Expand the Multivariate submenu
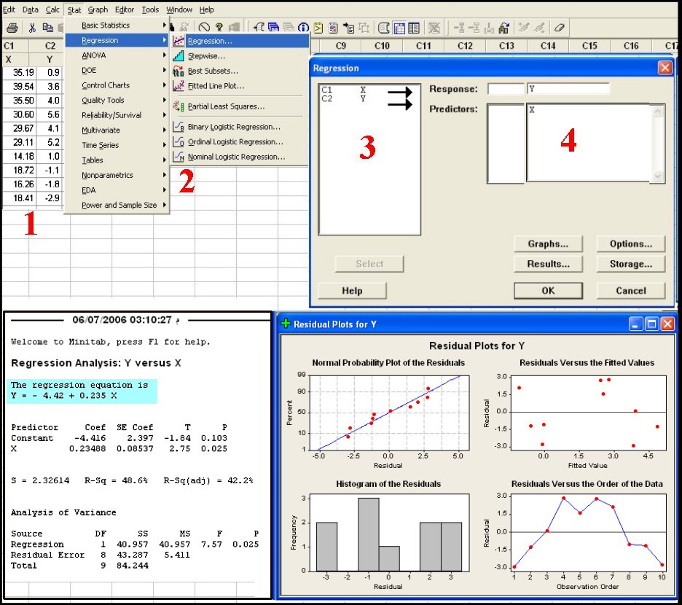This screenshot has height=605, width=682. tap(117, 130)
